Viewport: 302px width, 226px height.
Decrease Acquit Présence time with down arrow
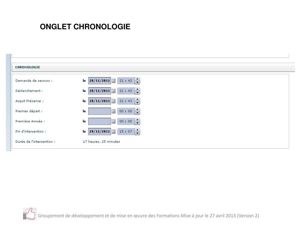click(137, 103)
